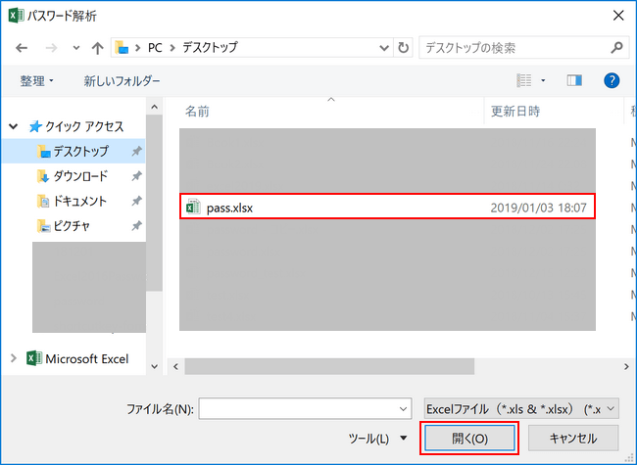The image size is (637, 465).
Task: Select the pass.xlsx file
Action: pos(387,207)
